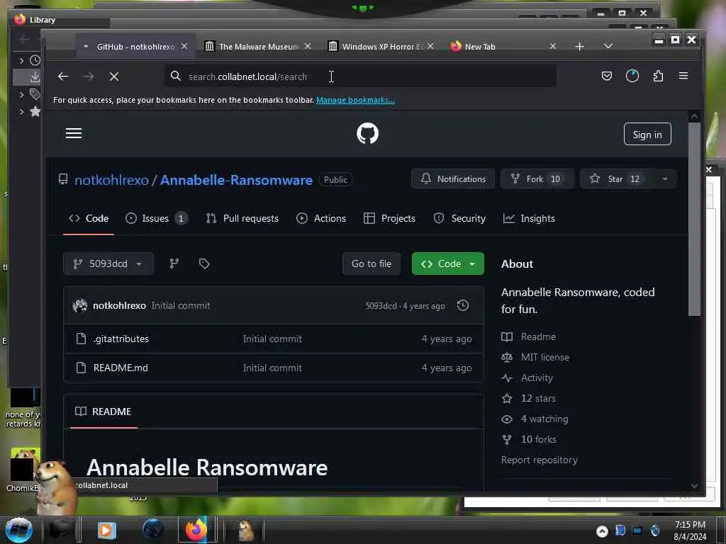
Task: Open Firefox application menu
Action: [x=683, y=76]
